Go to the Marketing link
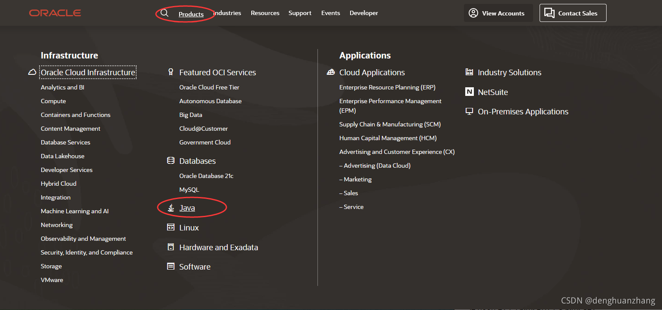 (355, 179)
